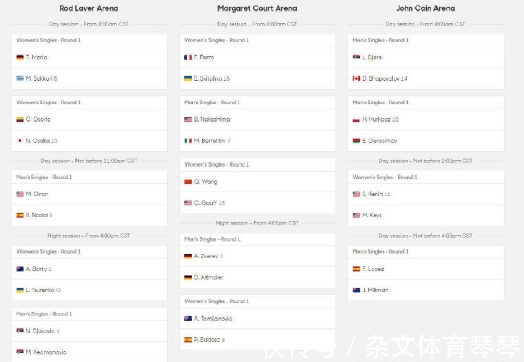Open player N. Osaka's name
This screenshot has height=362, width=524.
(x=37, y=141)
